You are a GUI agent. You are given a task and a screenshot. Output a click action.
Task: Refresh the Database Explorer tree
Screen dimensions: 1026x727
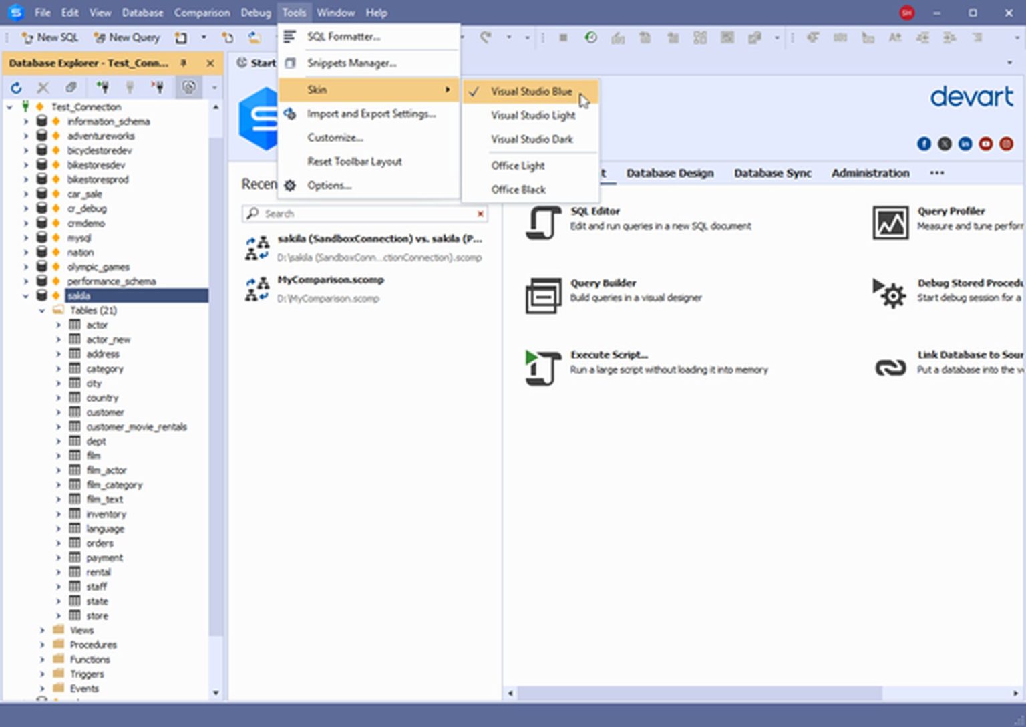(x=16, y=87)
